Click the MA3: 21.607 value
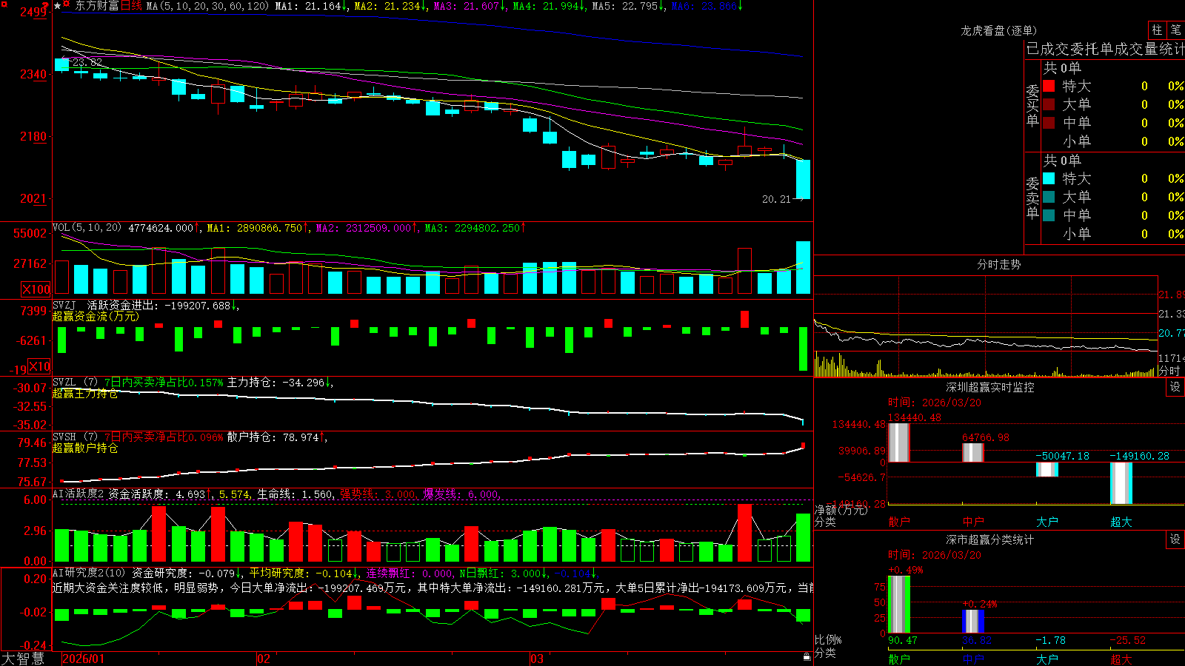This screenshot has width=1185, height=666. pos(470,6)
